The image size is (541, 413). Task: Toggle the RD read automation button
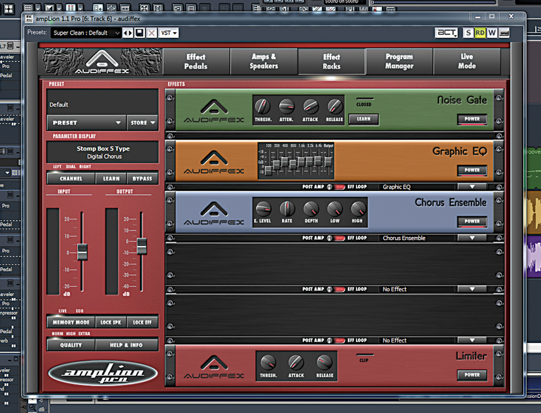click(480, 33)
